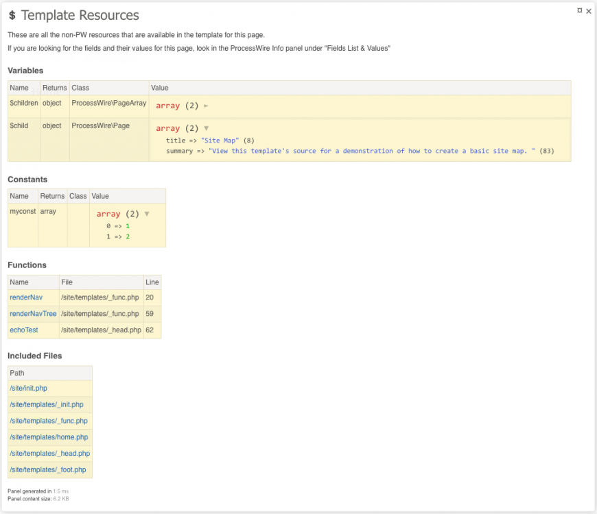
Task: Open /site/templates/_head.php in Included Files
Action: 49,454
